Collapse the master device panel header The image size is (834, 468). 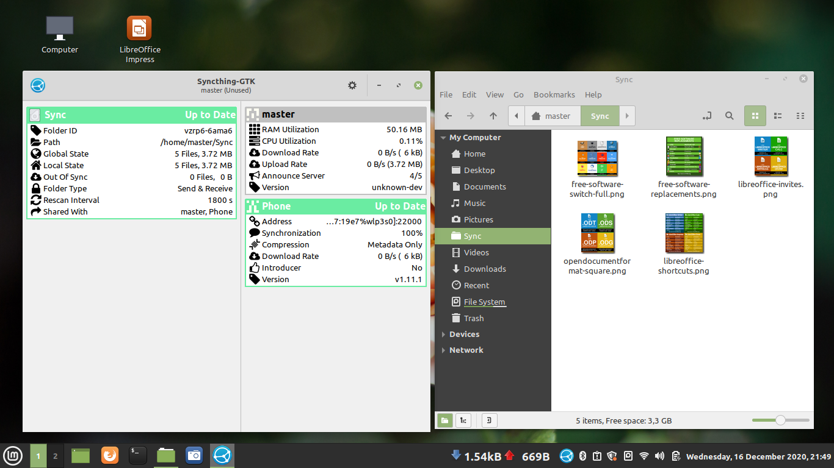(336, 114)
